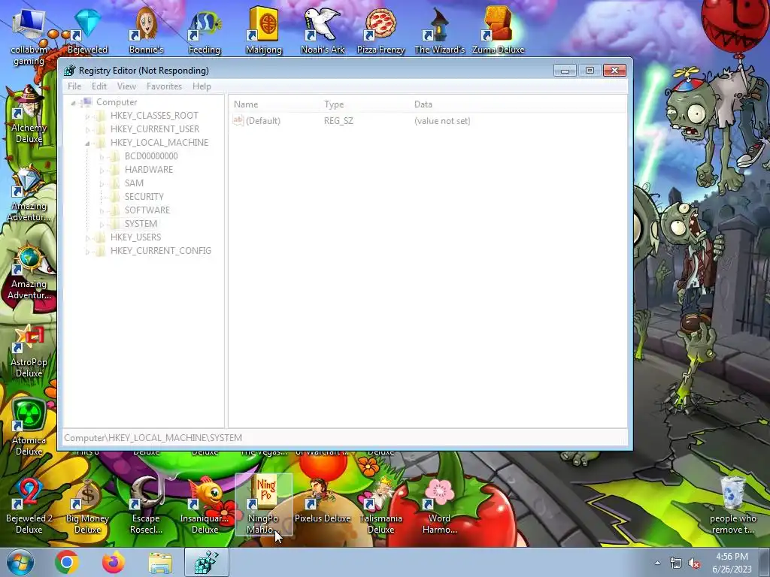This screenshot has width=770, height=577.
Task: Open the recycle bin 'people who remove t...'
Action: (x=732, y=506)
